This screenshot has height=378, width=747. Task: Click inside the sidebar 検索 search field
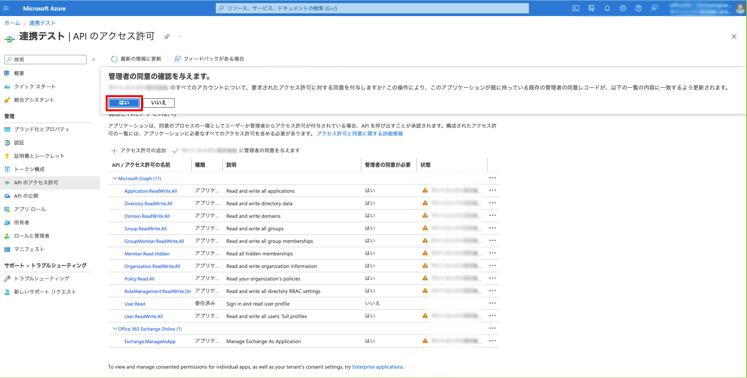click(45, 59)
